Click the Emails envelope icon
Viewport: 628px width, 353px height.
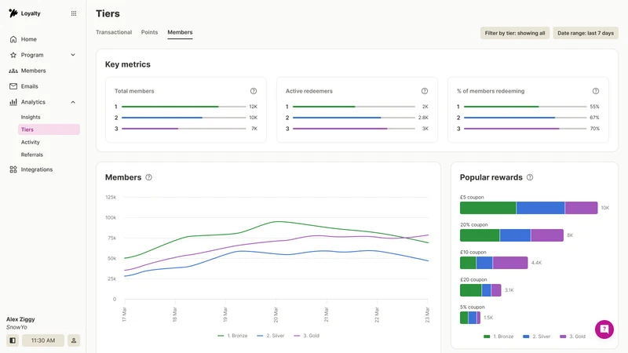13,86
